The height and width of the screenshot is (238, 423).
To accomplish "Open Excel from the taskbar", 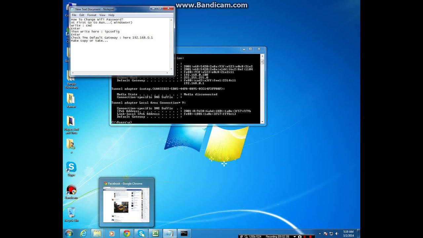I will coord(155,233).
